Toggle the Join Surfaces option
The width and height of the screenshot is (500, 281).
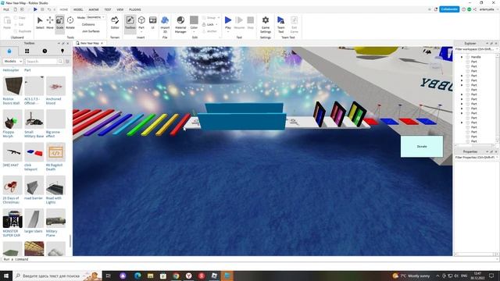point(91,31)
